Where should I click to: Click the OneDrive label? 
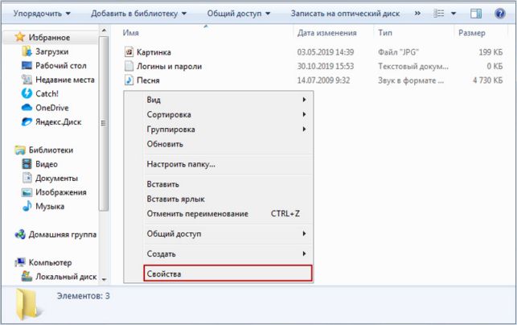(52, 108)
